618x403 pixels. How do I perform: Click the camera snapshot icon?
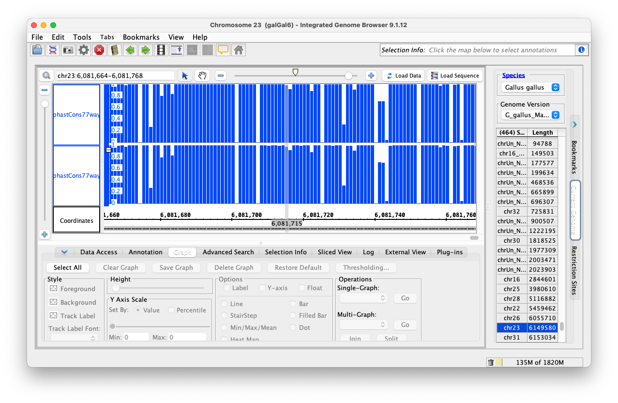coord(68,50)
